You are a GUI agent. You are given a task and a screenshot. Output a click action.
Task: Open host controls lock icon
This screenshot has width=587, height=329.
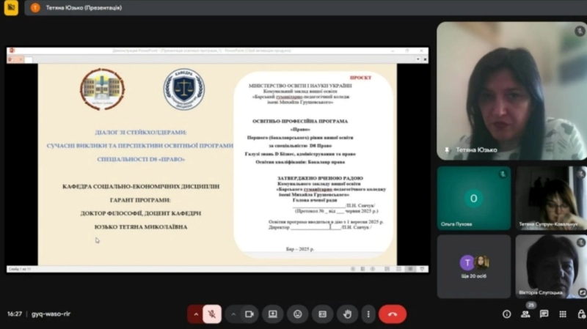coord(581,314)
